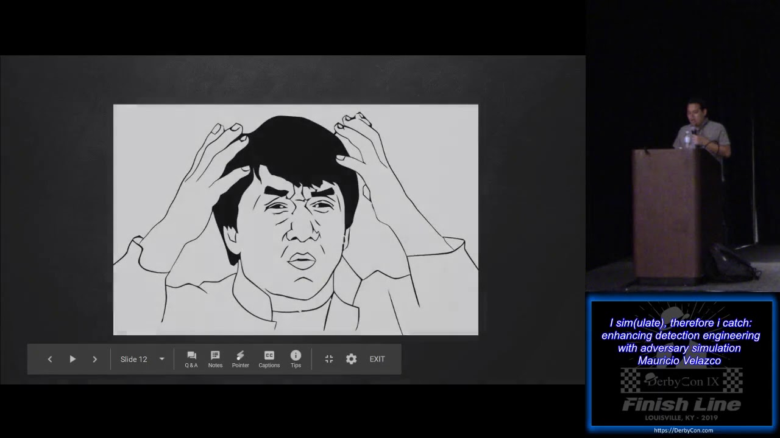Image resolution: width=780 pixels, height=438 pixels.
Task: Open presentation settings gear
Action: point(351,359)
